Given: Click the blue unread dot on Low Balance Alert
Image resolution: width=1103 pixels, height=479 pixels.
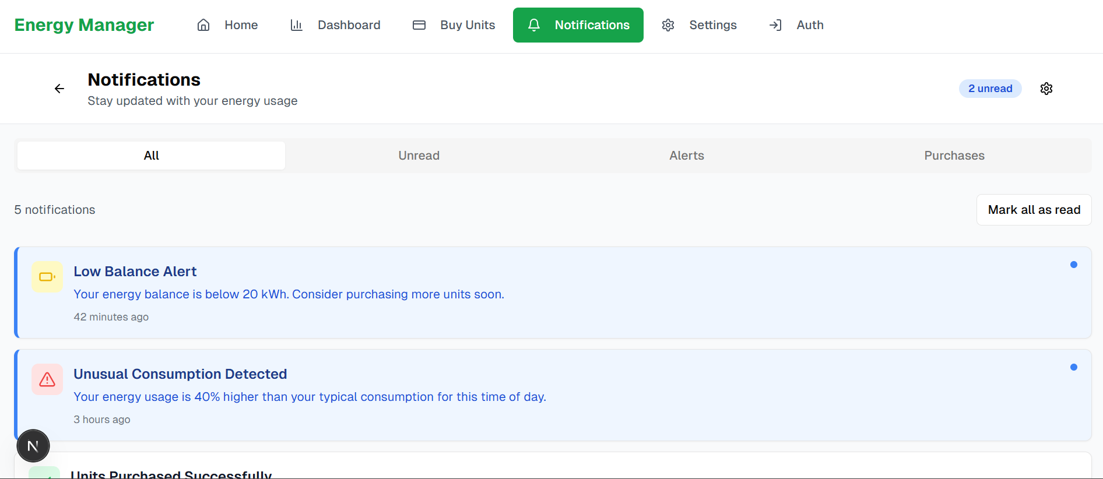Looking at the screenshot, I should click(x=1073, y=265).
